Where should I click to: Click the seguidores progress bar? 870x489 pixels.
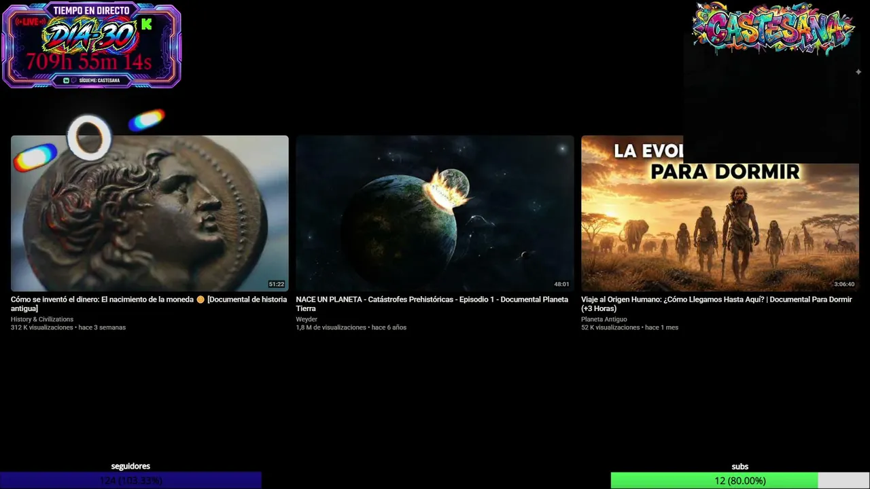130,480
